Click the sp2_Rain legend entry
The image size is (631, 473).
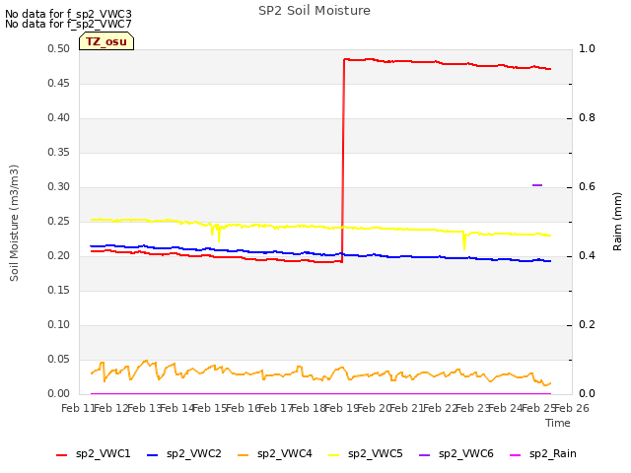[x=543, y=454]
